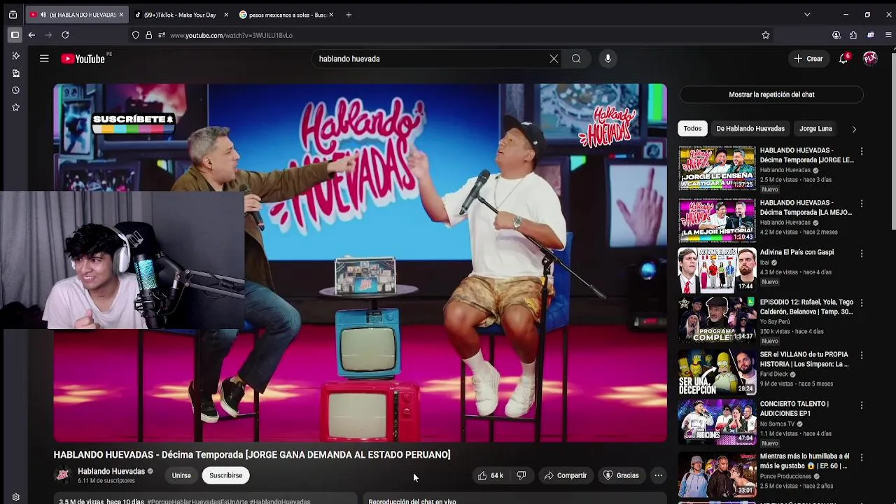
Task: Close the TikTok browser tab
Action: (226, 15)
